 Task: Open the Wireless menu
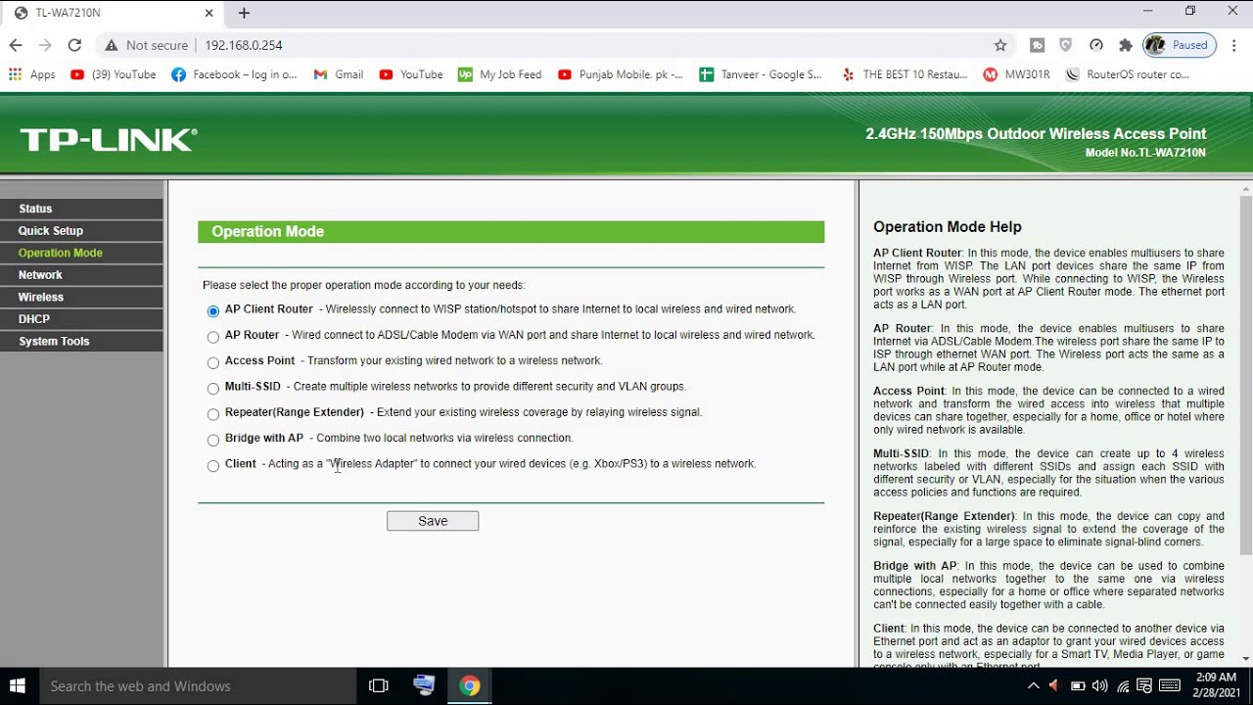point(81,297)
